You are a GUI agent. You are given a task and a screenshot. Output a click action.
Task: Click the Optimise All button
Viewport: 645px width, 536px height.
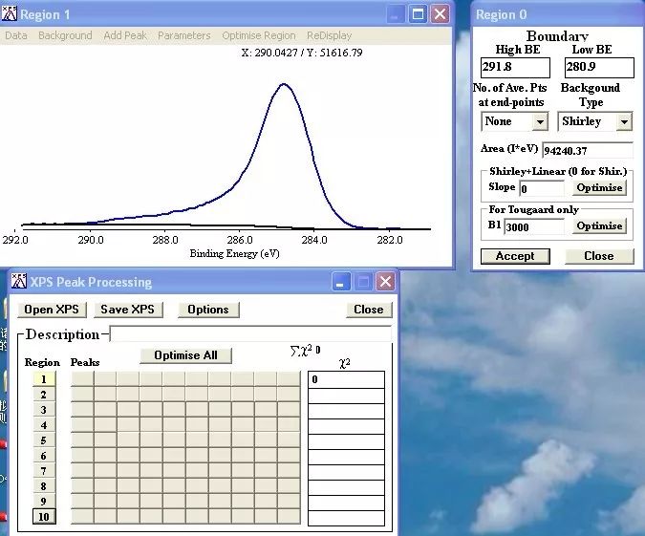point(185,355)
